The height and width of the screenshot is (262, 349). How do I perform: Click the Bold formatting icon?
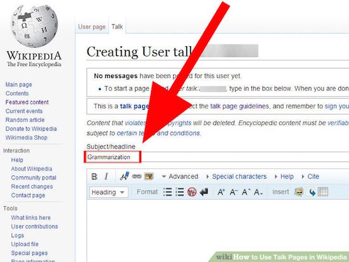pyautogui.click(x=95, y=176)
